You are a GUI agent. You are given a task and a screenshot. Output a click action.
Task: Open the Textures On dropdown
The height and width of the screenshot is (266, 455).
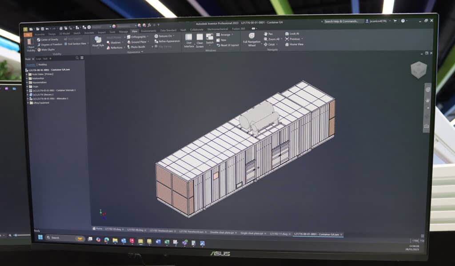(x=164, y=36)
